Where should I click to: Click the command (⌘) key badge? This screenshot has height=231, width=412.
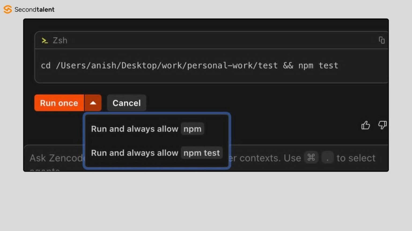311,157
